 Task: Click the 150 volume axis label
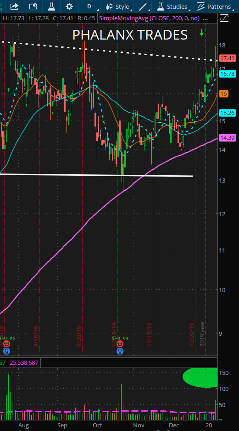(224, 373)
